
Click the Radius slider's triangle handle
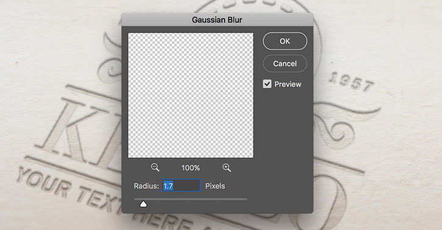coord(143,204)
